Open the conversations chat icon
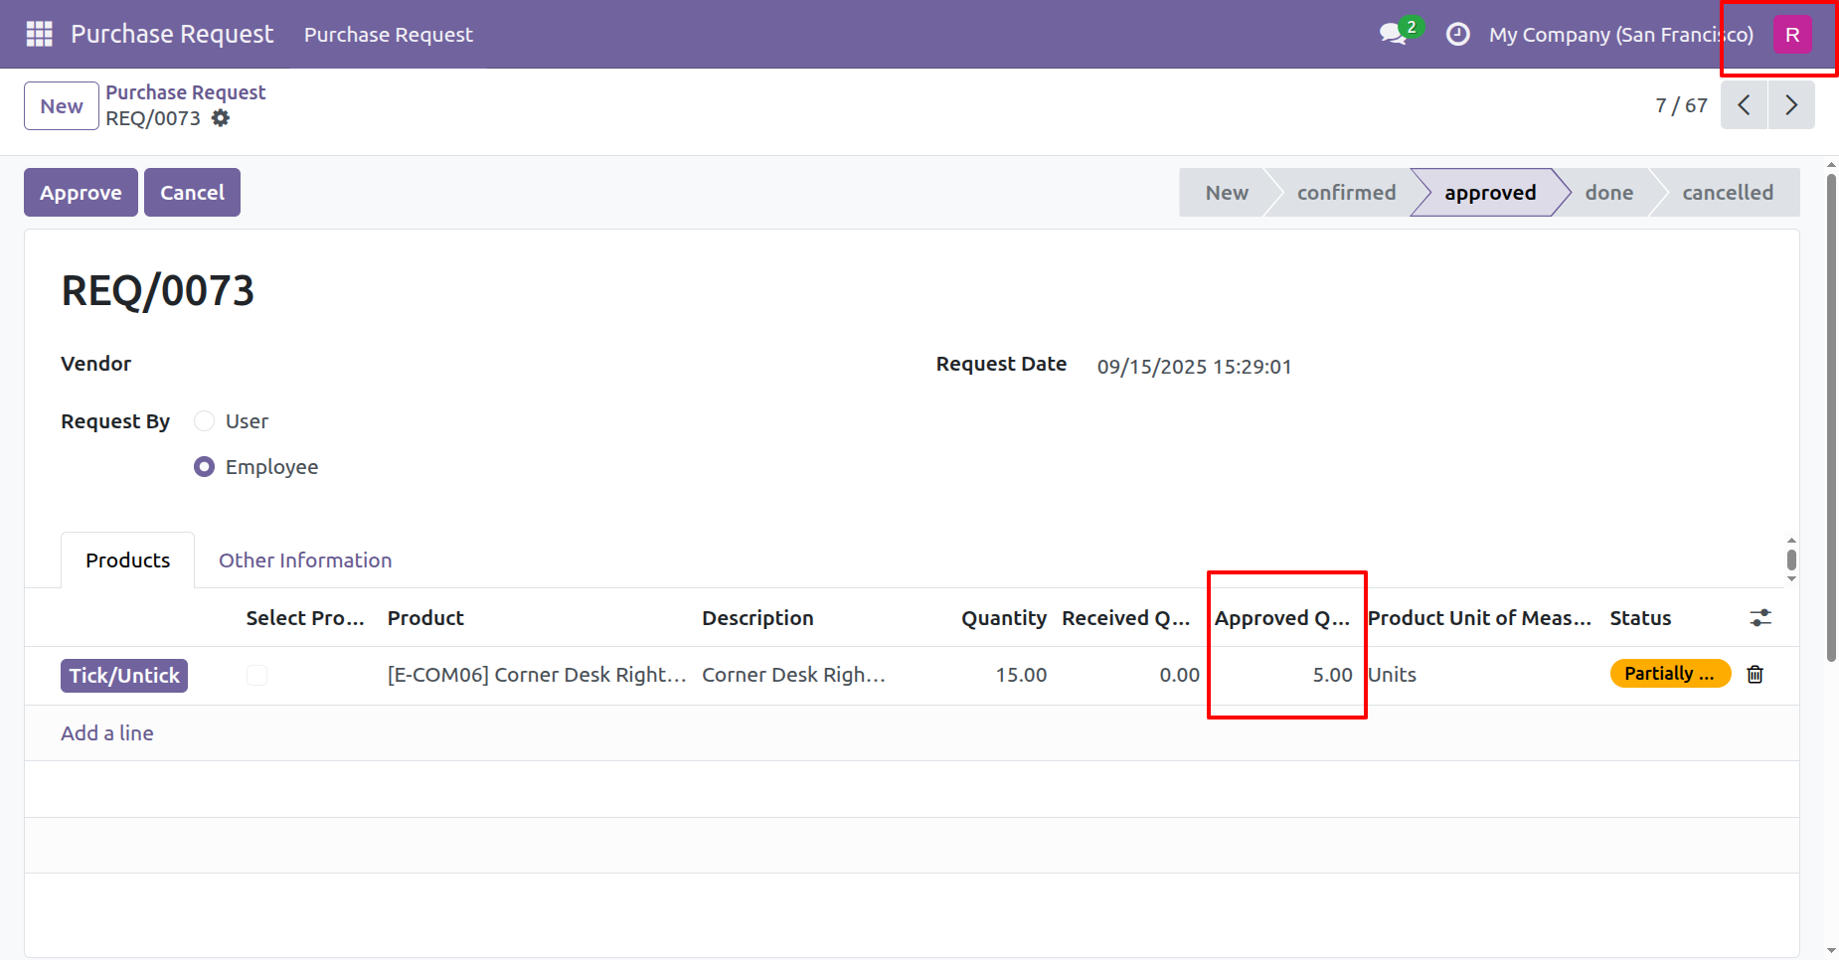The image size is (1839, 960). tap(1394, 34)
